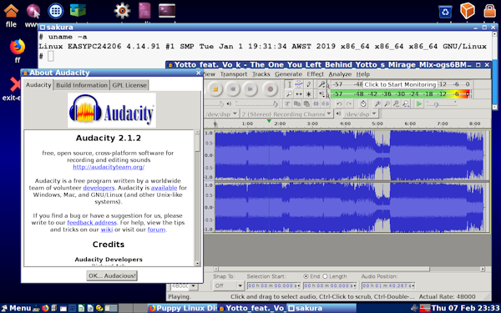
Task: Select the Length radio button
Action: pyautogui.click(x=326, y=276)
